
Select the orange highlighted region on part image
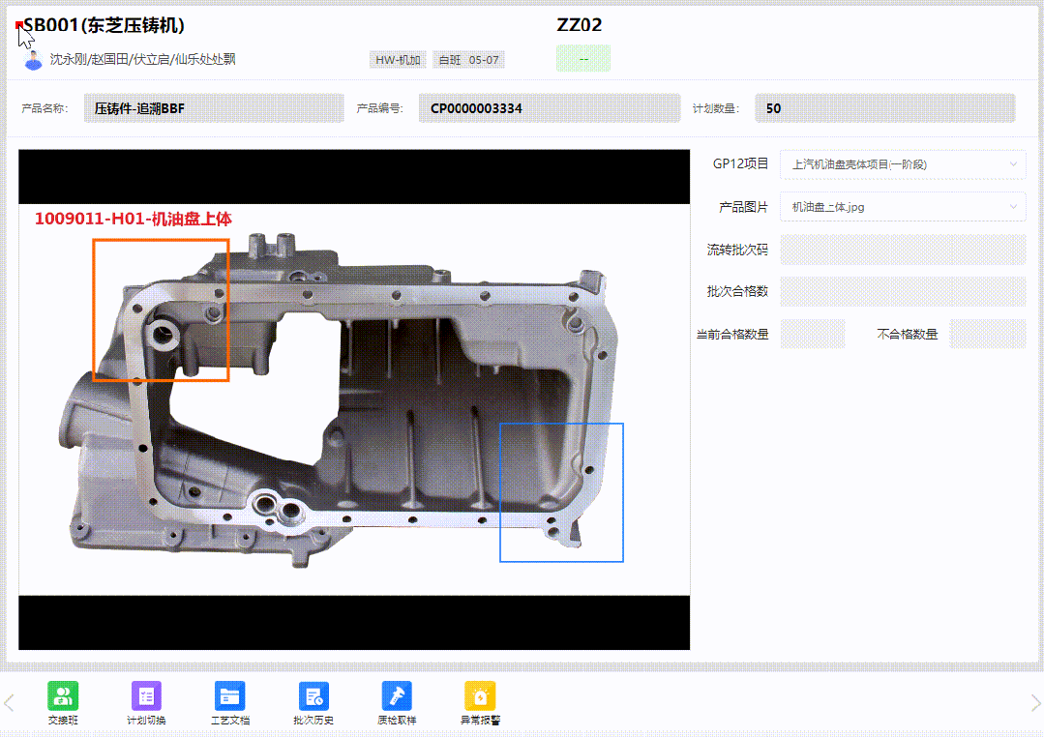pos(161,310)
